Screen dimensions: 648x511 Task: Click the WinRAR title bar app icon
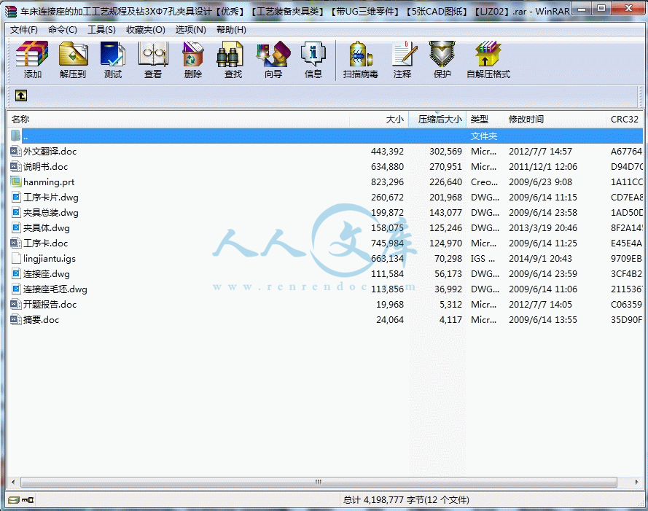[x=11, y=11]
